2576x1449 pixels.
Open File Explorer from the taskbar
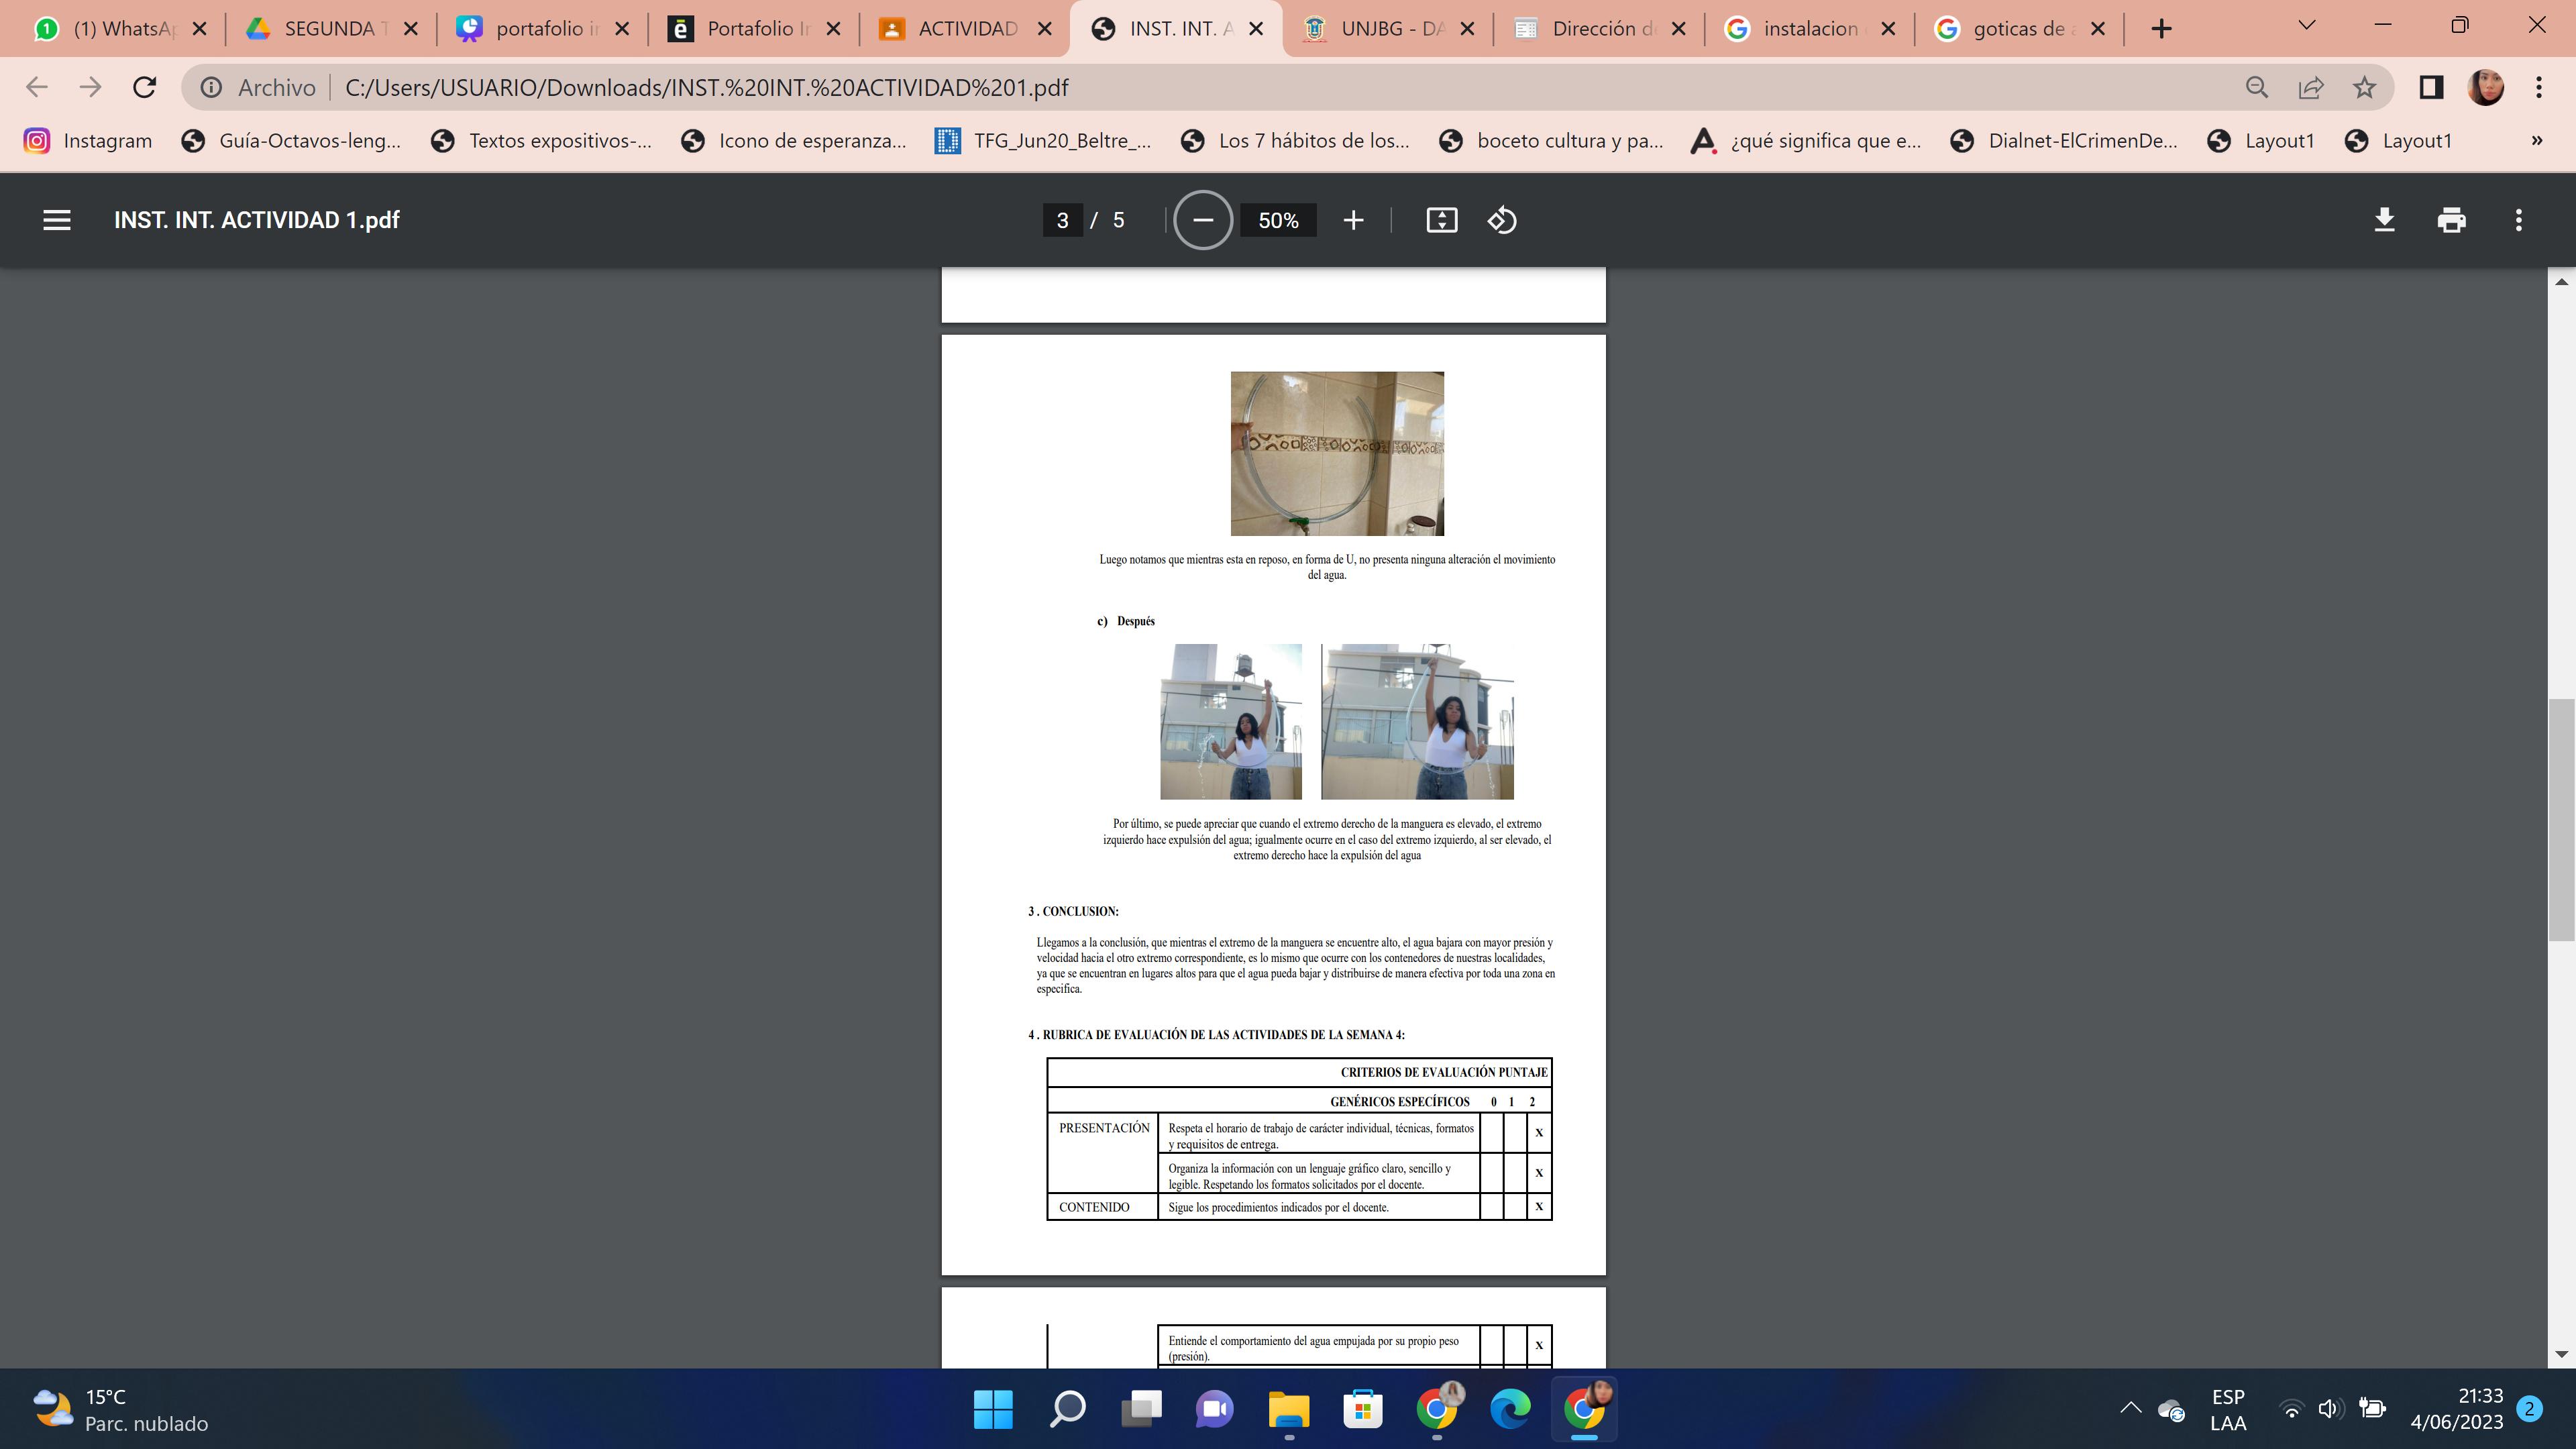pos(1288,1409)
